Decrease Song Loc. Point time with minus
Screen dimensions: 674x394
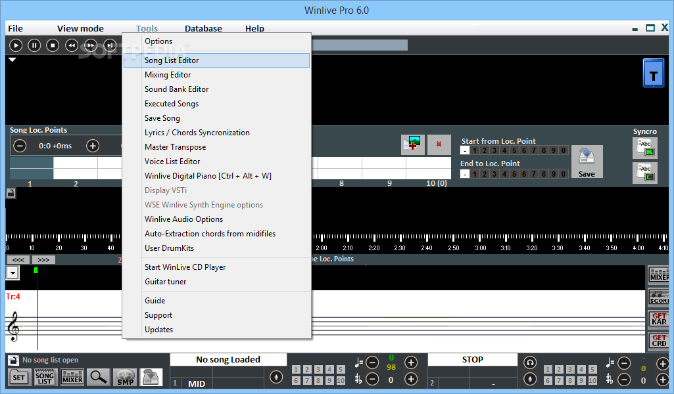20,146
